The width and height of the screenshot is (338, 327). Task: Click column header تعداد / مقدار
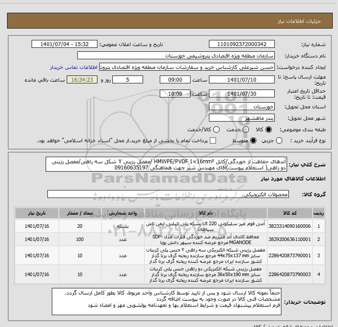tap(80, 213)
